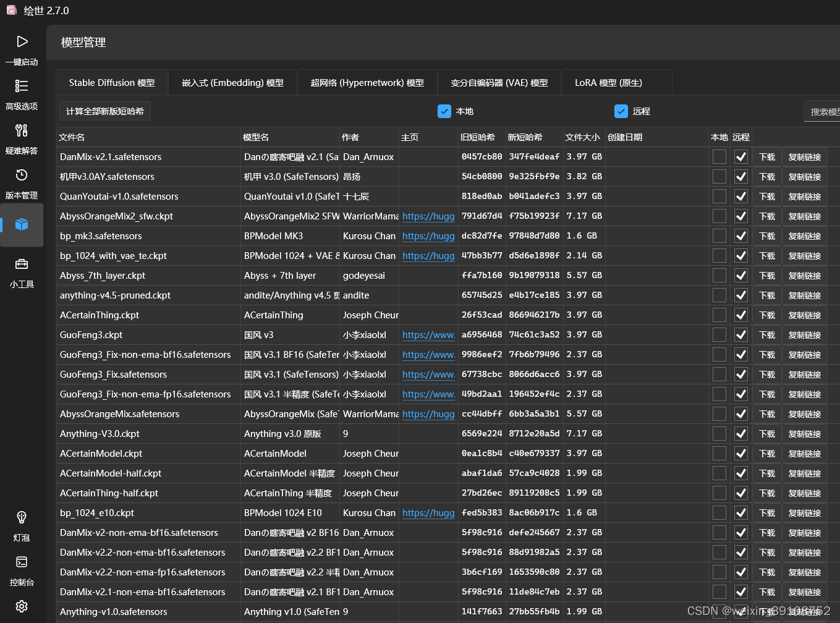840x623 pixels.
Task: Select the Anything-v1.0.safetensors file name
Action: 114,612
